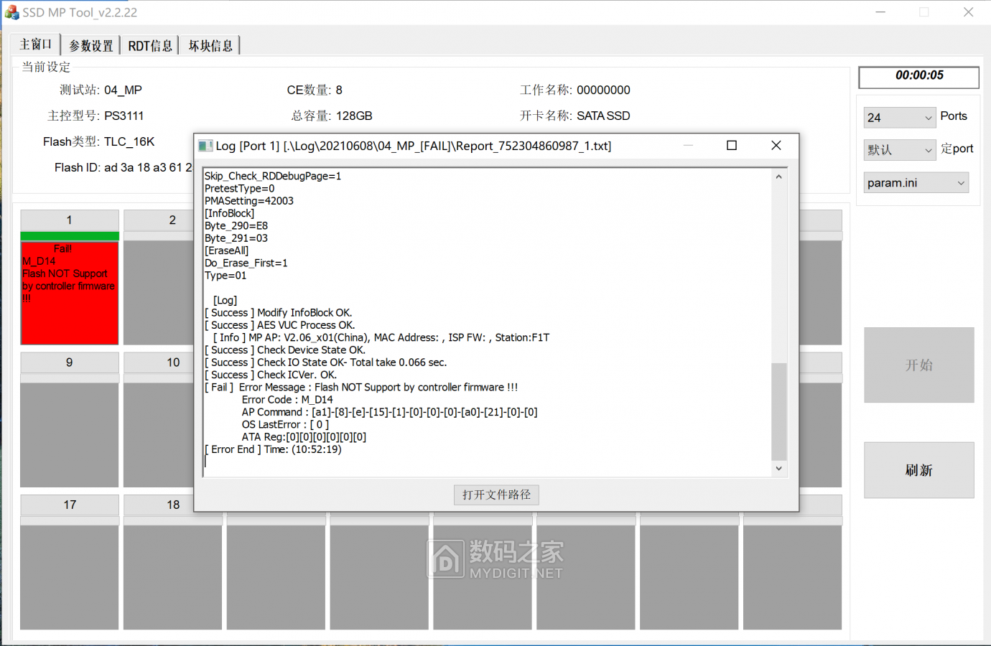This screenshot has height=646, width=991.
Task: Minimize the Log Port 1 window
Action: pyautogui.click(x=688, y=145)
